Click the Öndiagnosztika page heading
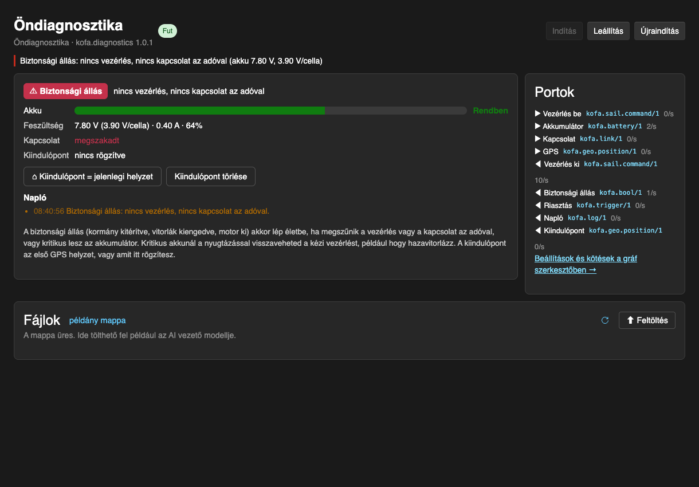The width and height of the screenshot is (699, 487). coord(68,25)
